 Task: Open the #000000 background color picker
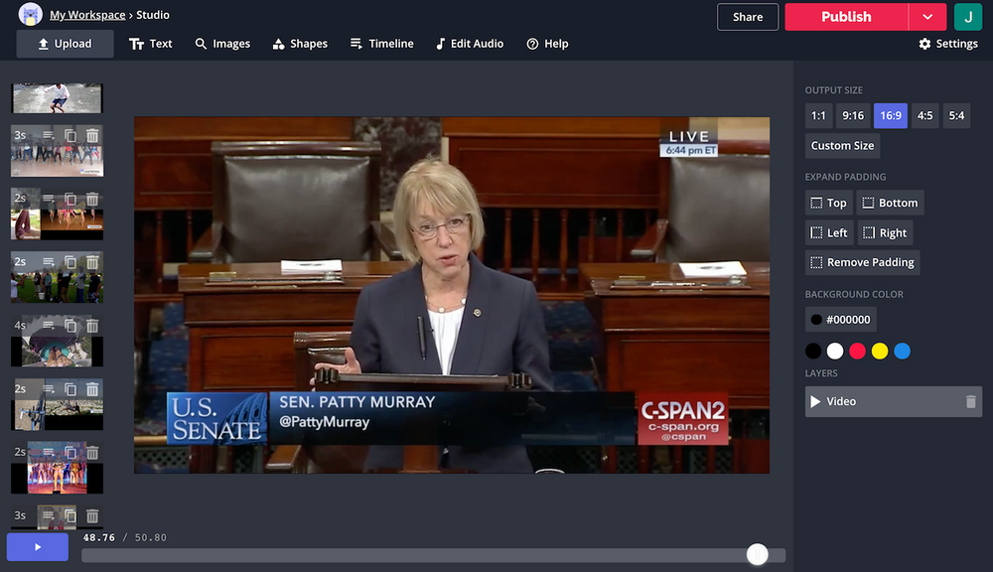click(x=840, y=320)
